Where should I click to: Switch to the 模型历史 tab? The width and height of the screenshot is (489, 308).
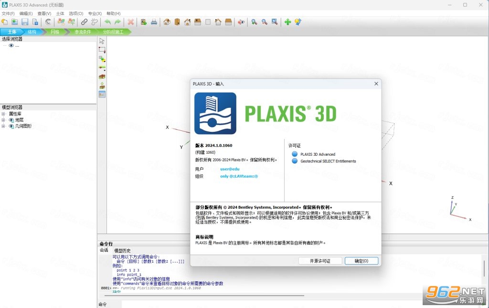pyautogui.click(x=122, y=250)
